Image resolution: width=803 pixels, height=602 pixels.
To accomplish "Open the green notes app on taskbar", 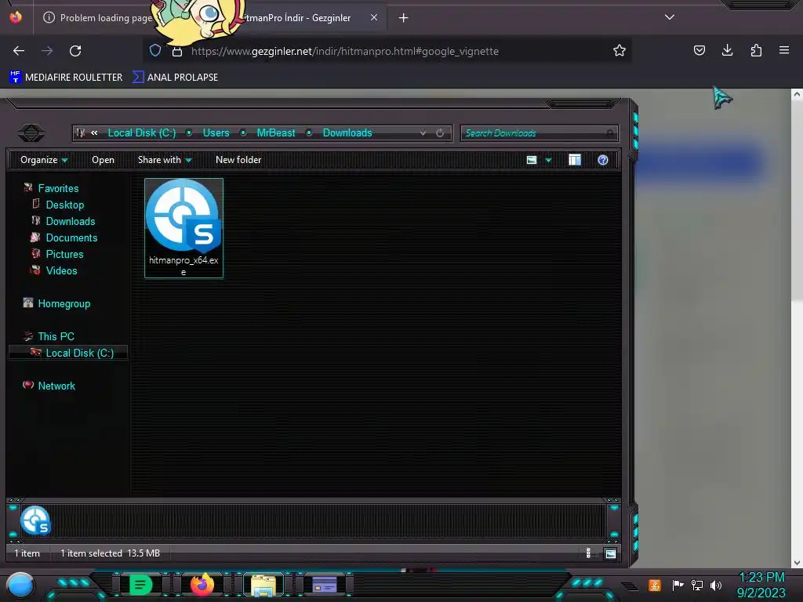I will (140, 585).
